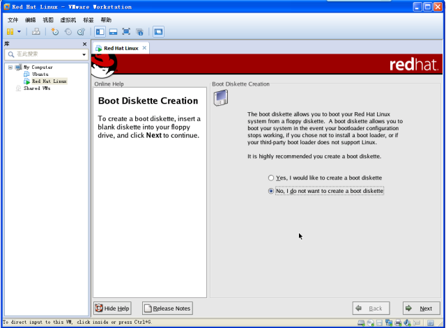This screenshot has height=328, width=446.
Task: Click the 'redhat' brand text in banner
Action: coord(414,65)
